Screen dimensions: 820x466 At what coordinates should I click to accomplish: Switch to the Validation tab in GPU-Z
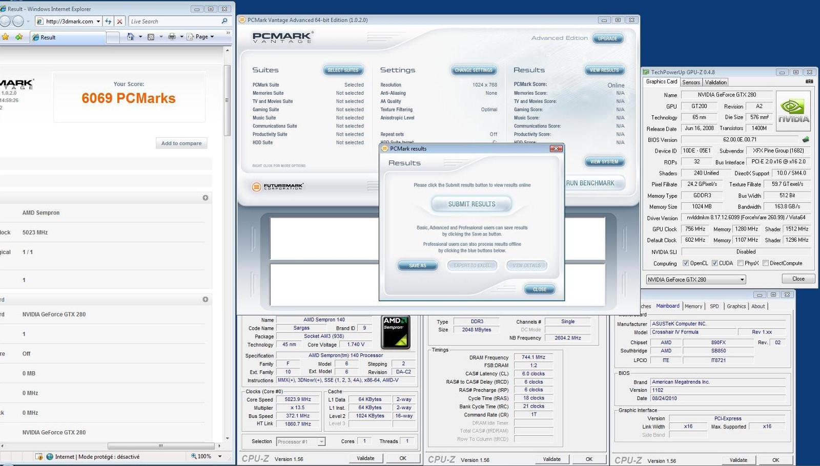(715, 82)
